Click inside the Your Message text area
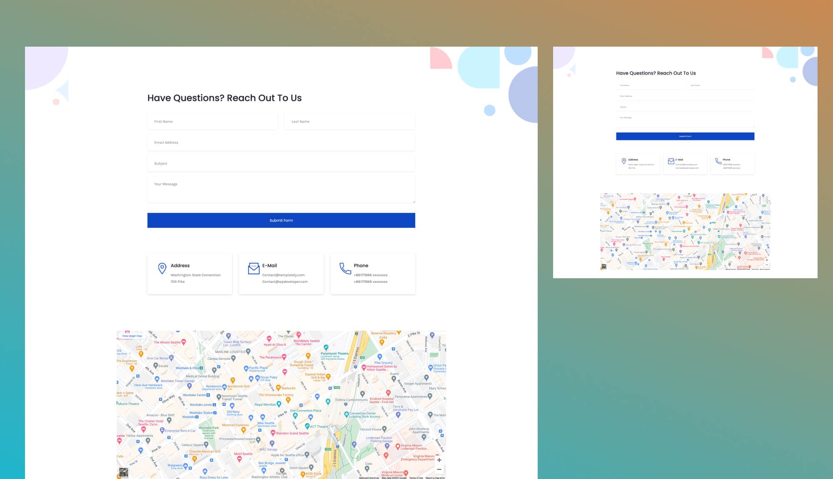 click(x=281, y=189)
